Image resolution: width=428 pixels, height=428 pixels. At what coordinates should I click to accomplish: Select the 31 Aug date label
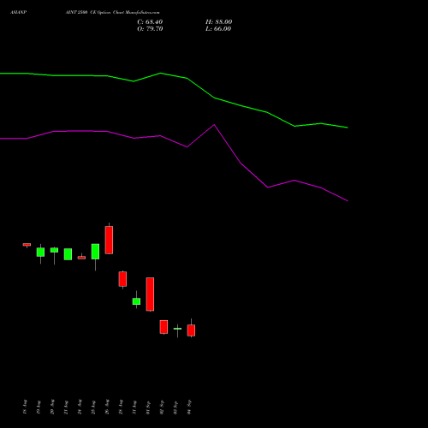pyautogui.click(x=134, y=407)
